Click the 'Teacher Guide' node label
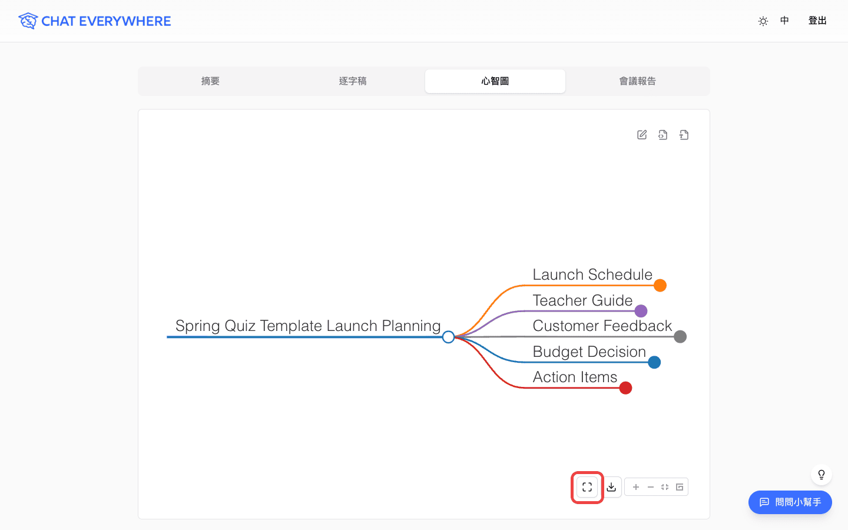Screen dimensions: 848x530 coord(582,300)
